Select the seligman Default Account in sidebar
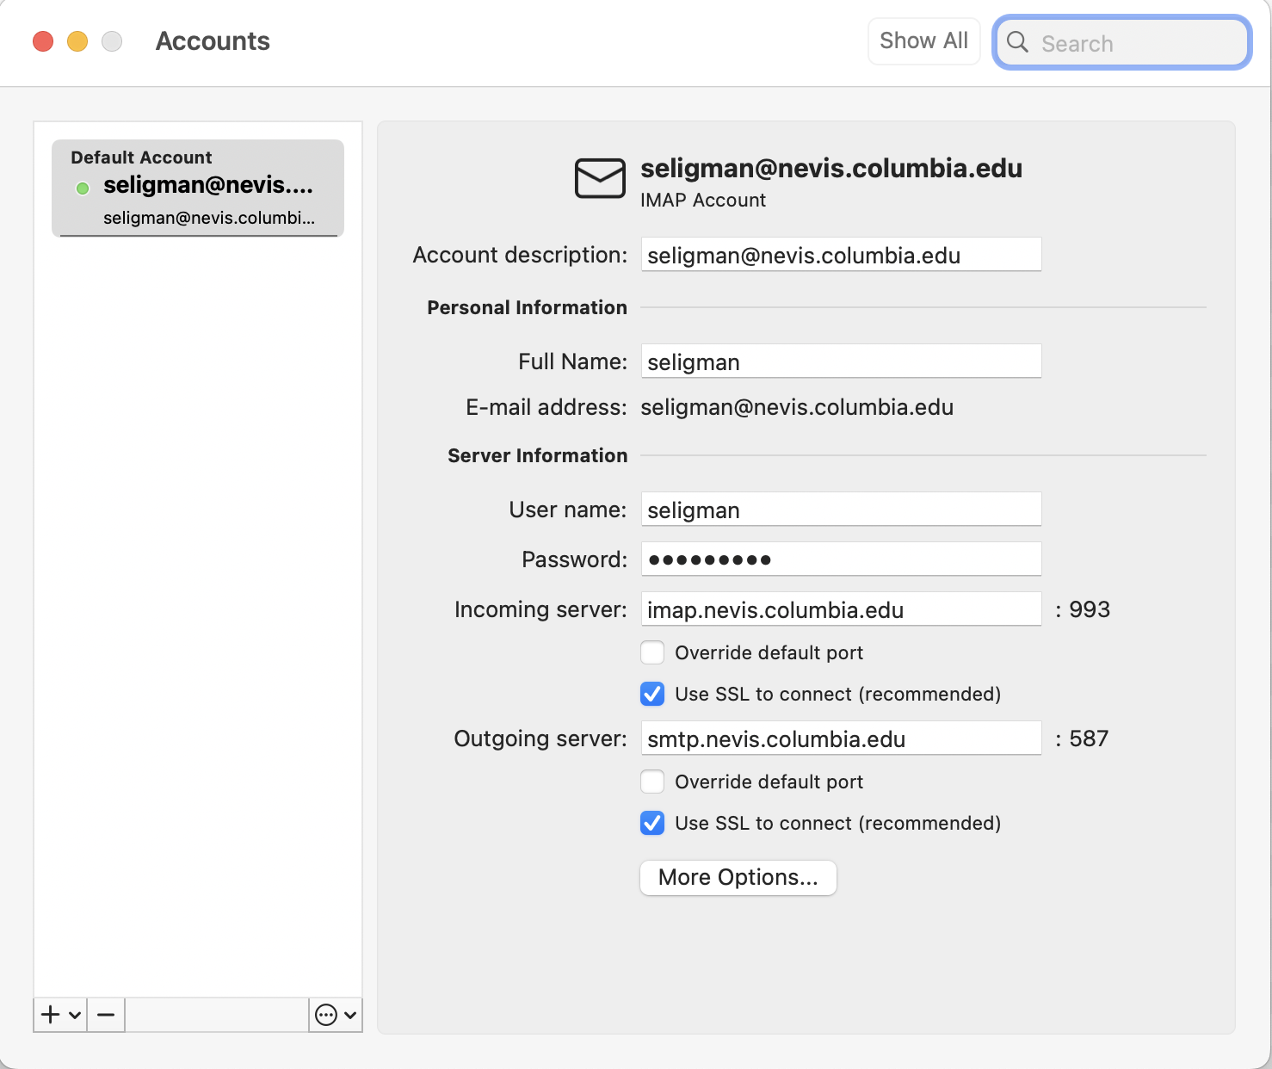 198,188
